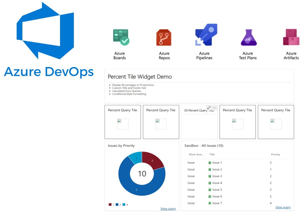Open Issue 7 in the issues list
This screenshot has width=306, height=216.
pos(217,203)
